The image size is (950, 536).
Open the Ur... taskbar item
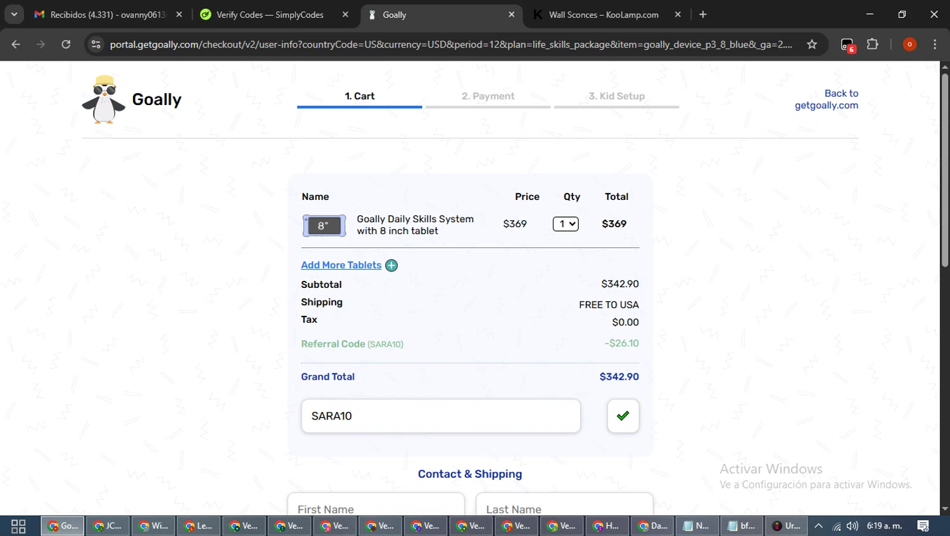(x=787, y=526)
